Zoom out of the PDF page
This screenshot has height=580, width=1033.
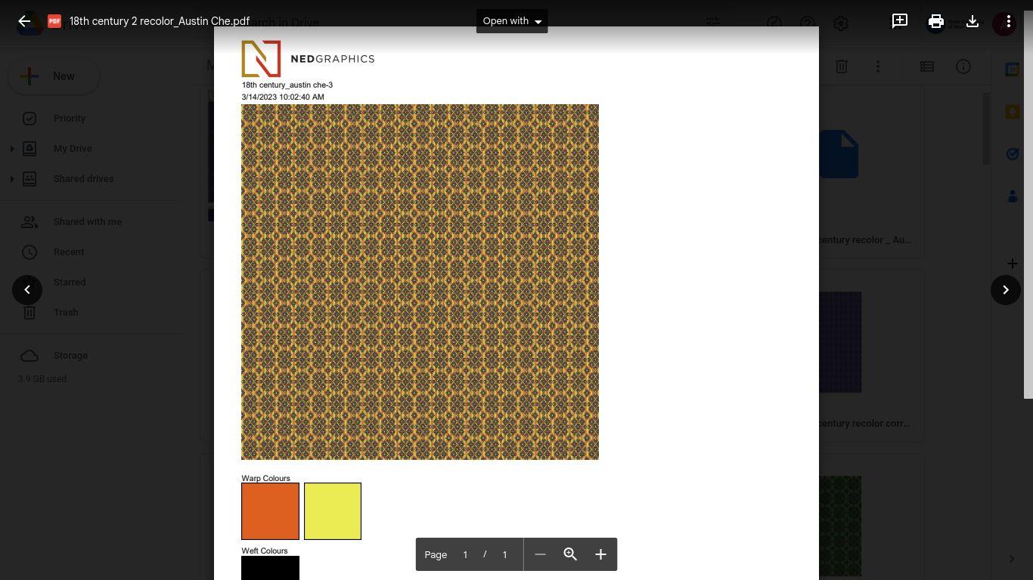540,554
